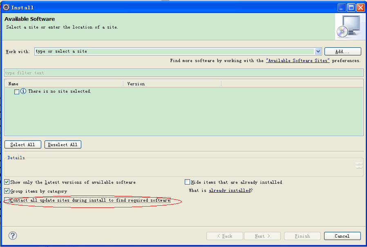Focus the type filter text field
This screenshot has height=247, width=367.
tap(184, 73)
